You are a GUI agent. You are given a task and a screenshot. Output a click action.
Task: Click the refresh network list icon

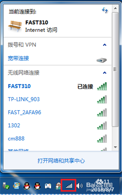point(105,10)
